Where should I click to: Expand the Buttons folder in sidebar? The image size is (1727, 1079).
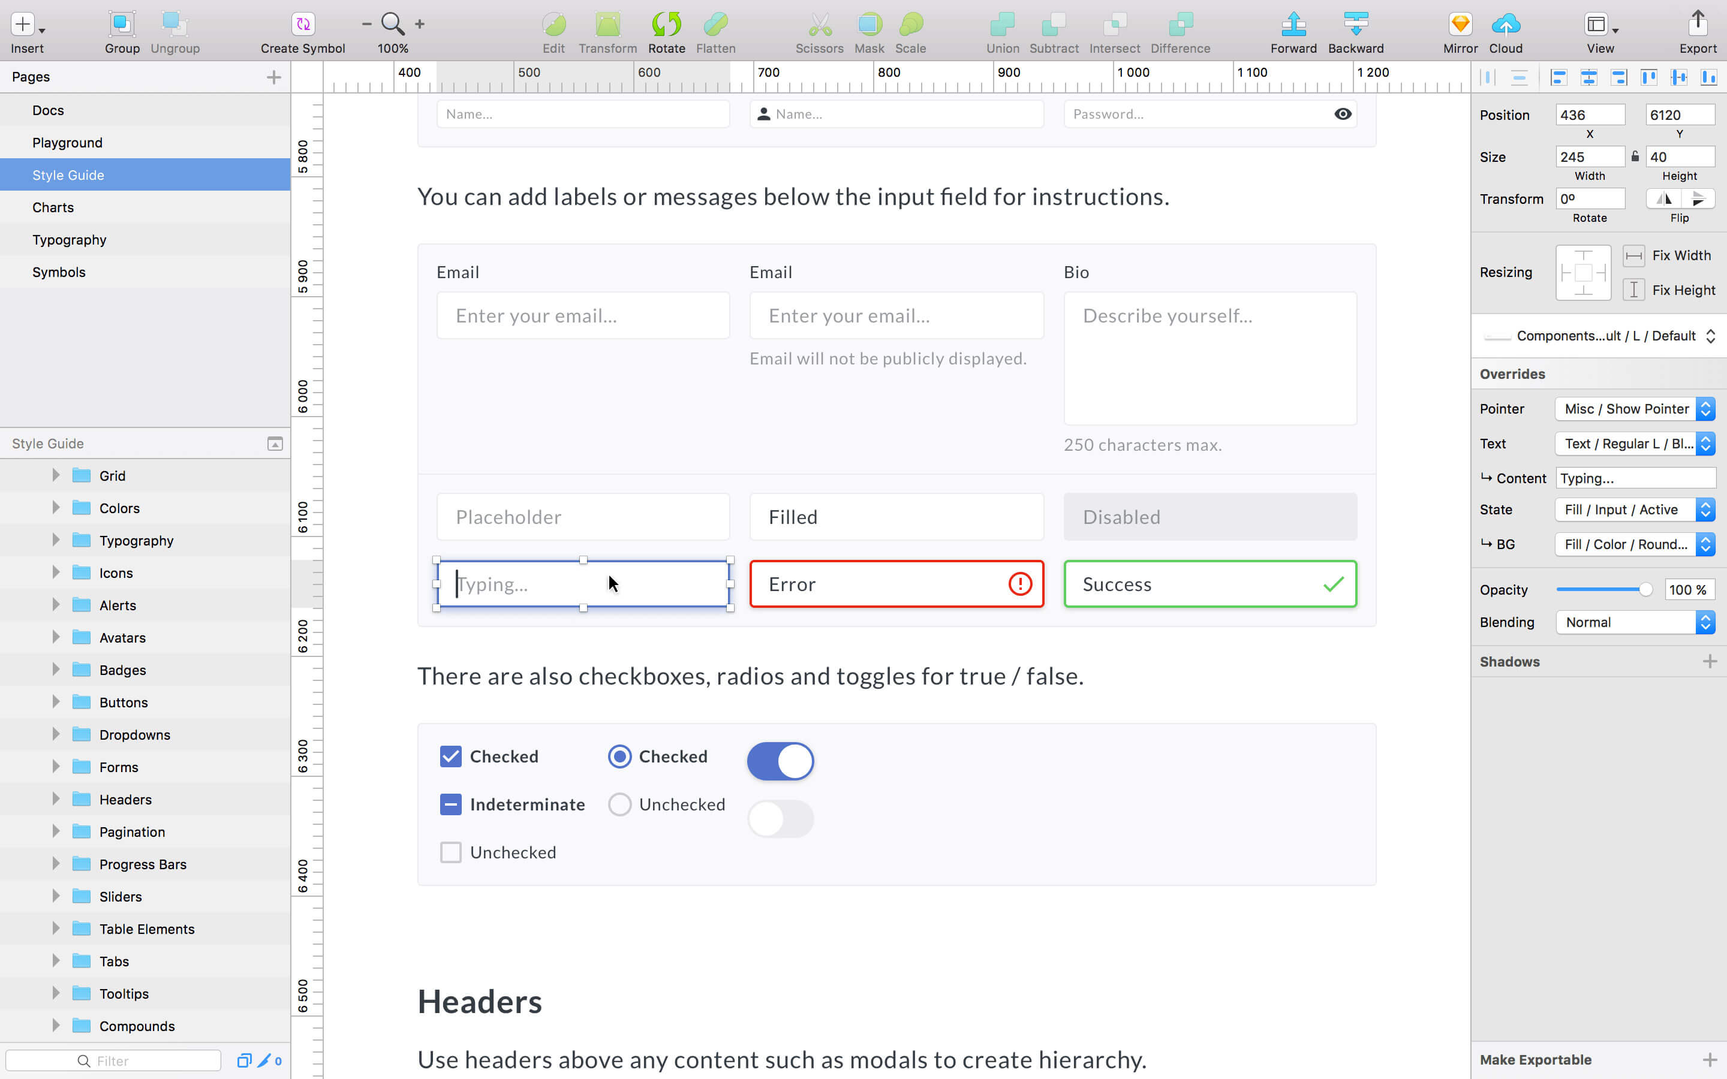pos(56,703)
